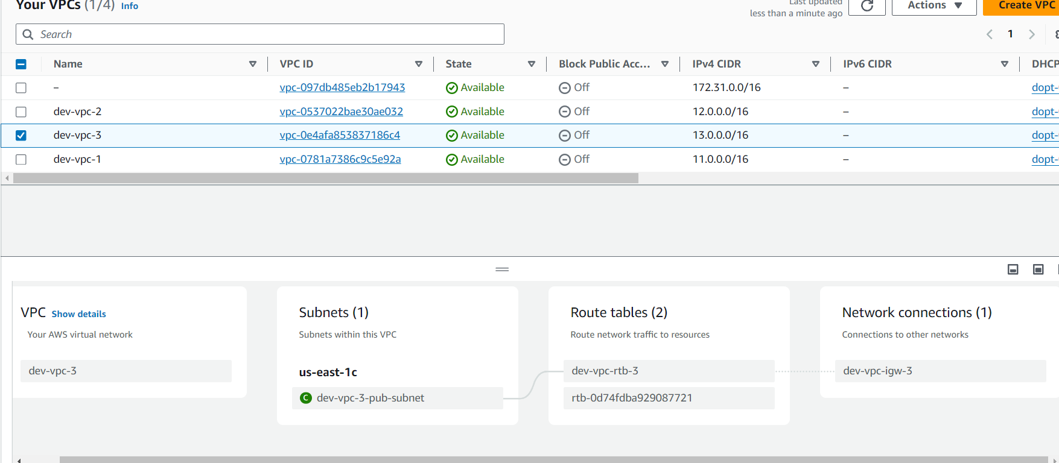Screen dimensions: 1059x463
Task: Go to next page arrow
Action: (1031, 34)
